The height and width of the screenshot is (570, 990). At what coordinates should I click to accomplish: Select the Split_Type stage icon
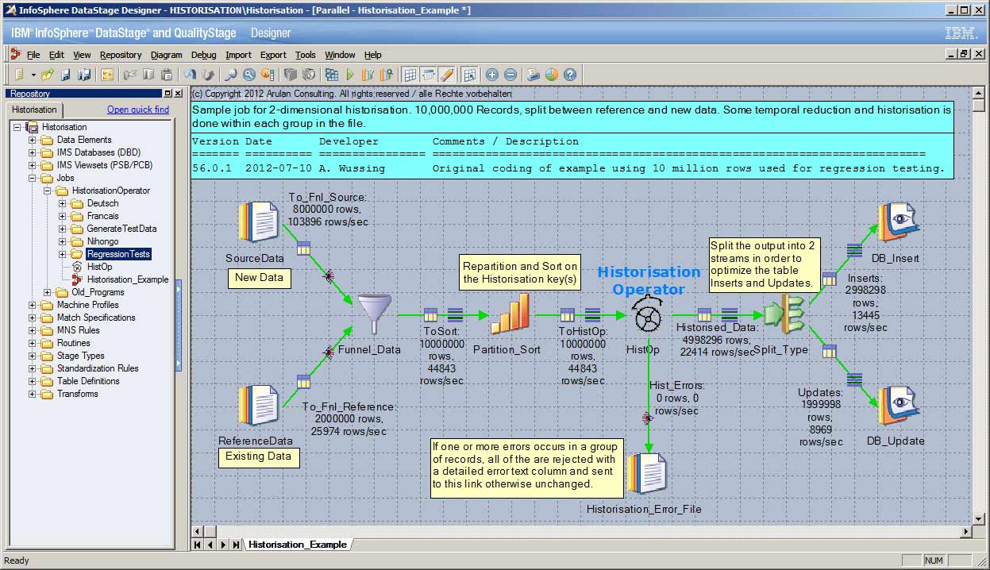[783, 315]
